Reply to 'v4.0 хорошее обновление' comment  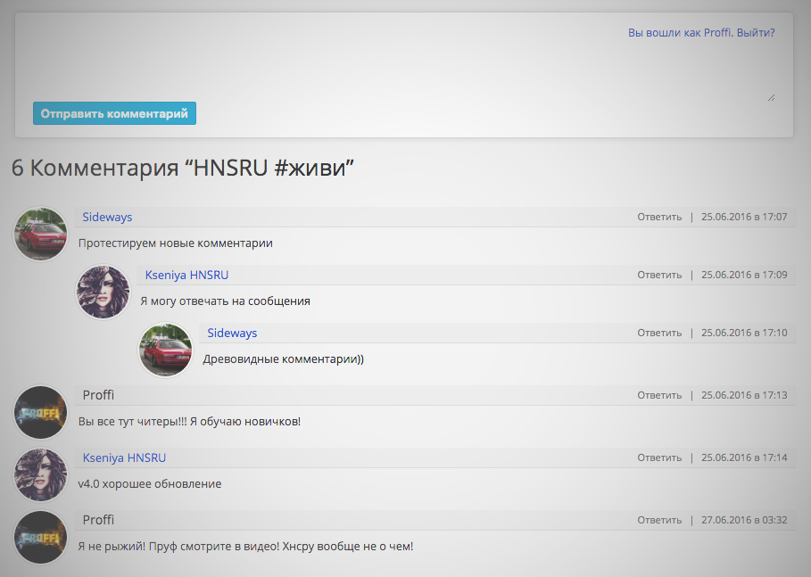coord(658,457)
